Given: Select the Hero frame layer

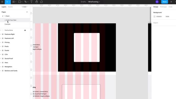Looking at the screenshot, I should (x=6, y=62).
